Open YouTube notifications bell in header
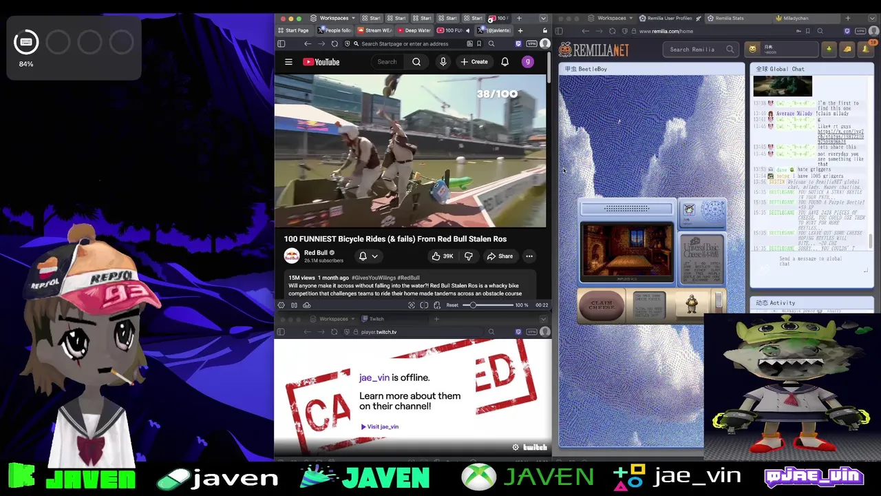 tap(505, 62)
